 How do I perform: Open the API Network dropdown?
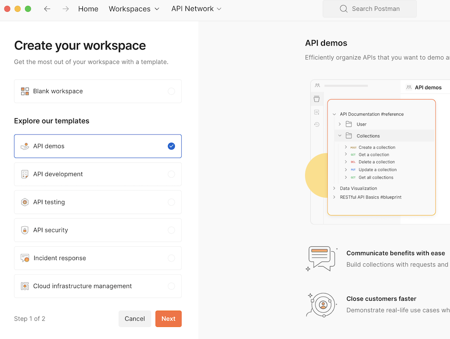196,9
